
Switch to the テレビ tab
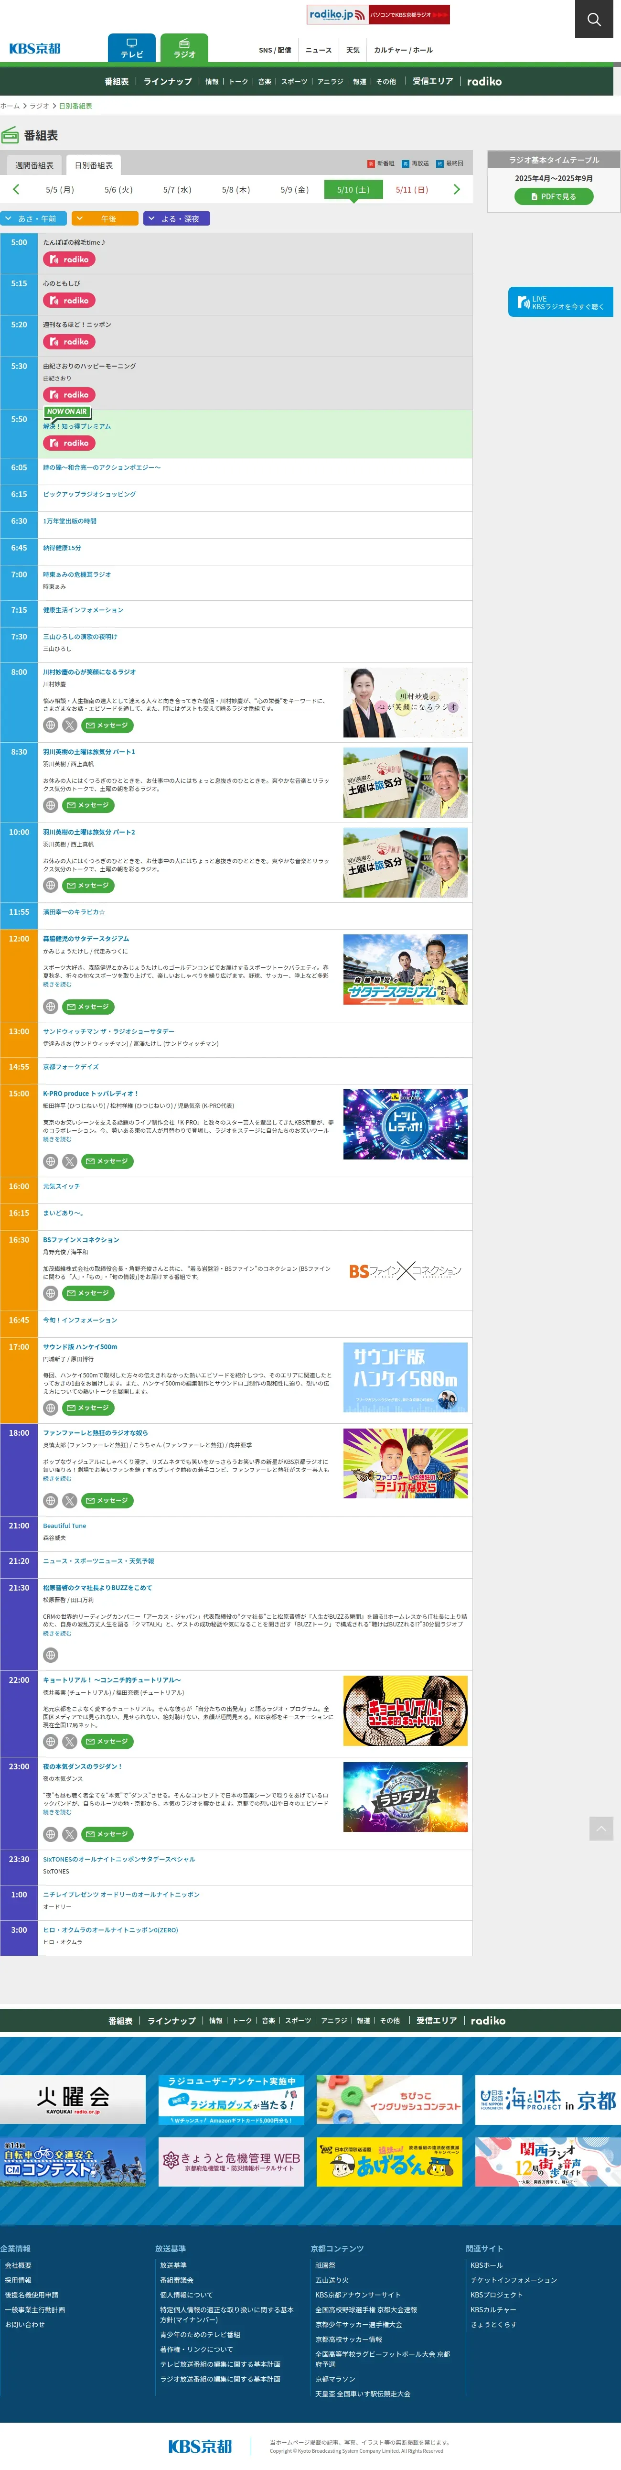point(131,48)
